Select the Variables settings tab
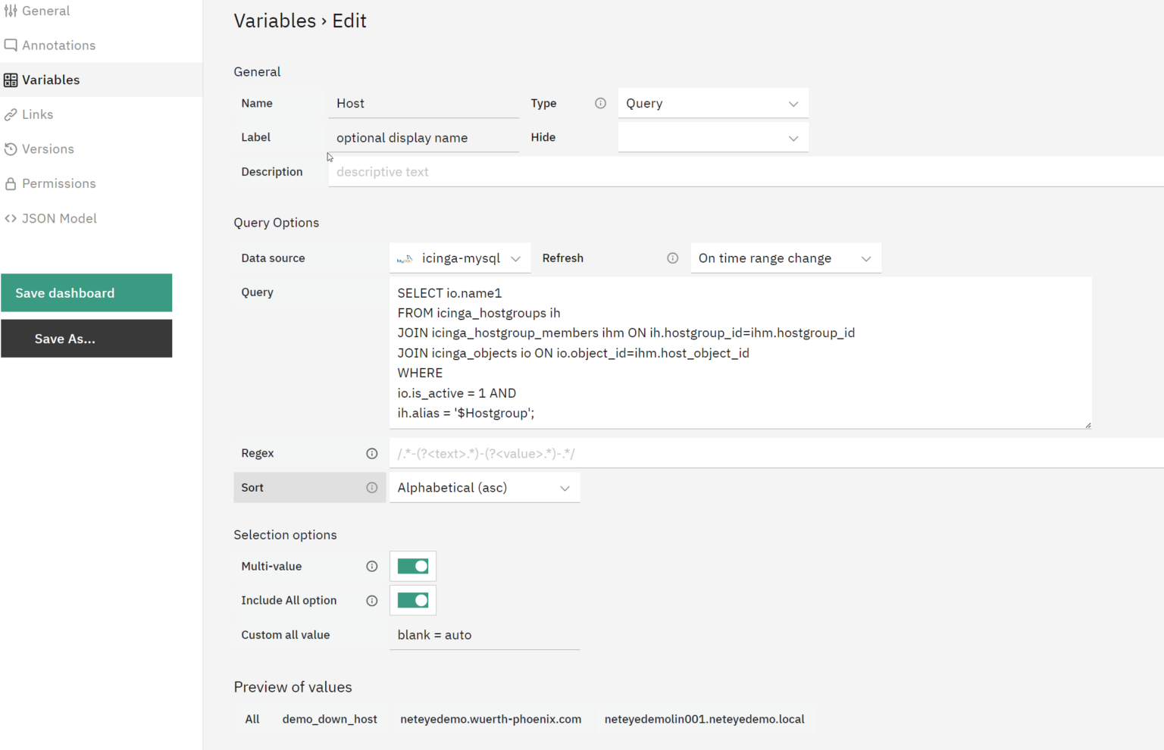The image size is (1164, 750). (x=51, y=80)
